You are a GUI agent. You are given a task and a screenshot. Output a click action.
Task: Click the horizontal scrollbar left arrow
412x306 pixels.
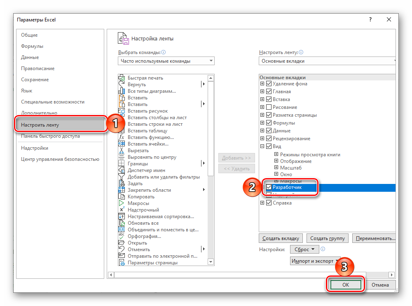click(x=111, y=275)
